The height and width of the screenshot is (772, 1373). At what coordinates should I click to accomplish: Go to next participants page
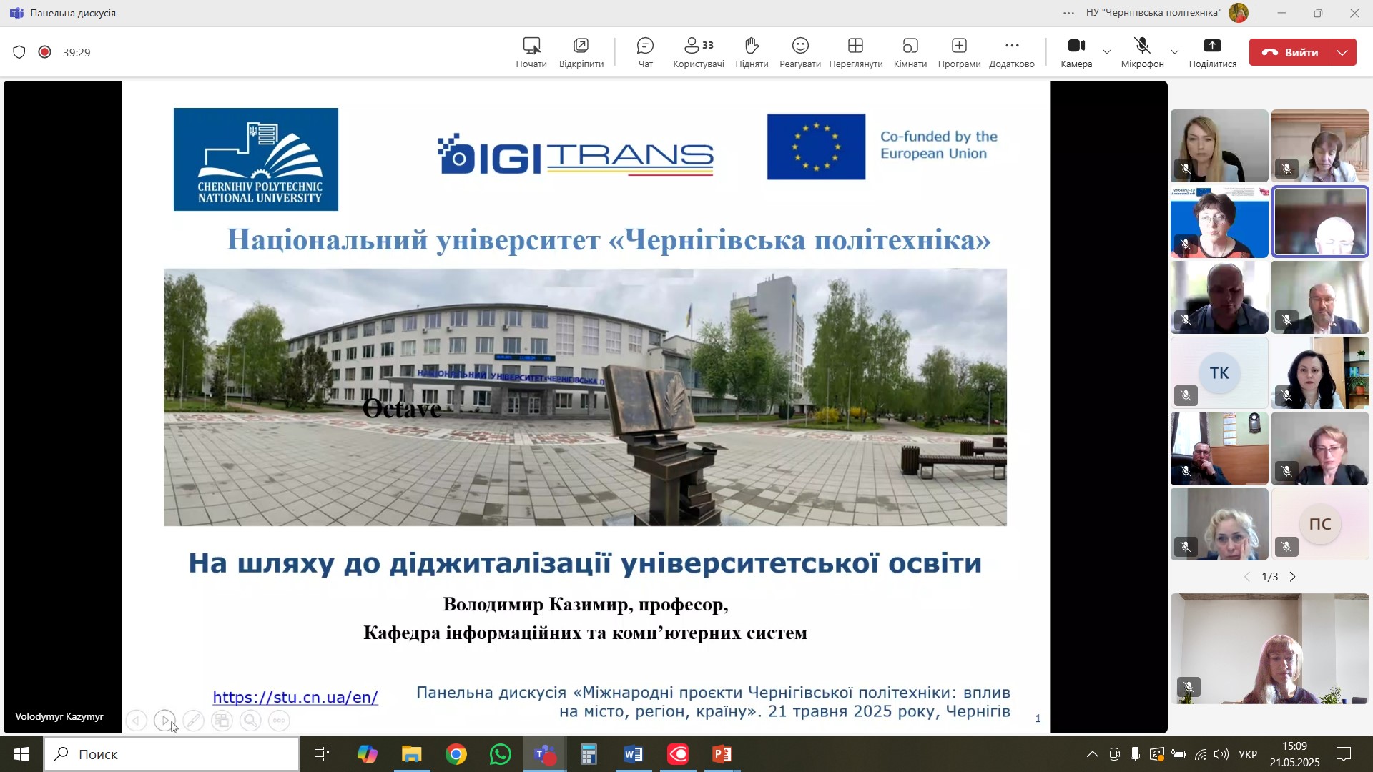[1293, 577]
